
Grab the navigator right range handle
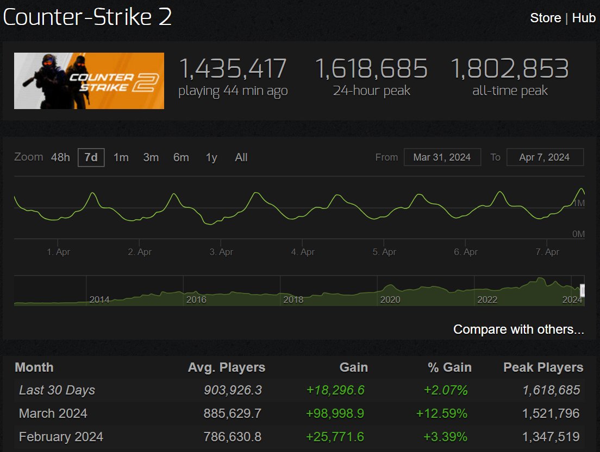[583, 291]
